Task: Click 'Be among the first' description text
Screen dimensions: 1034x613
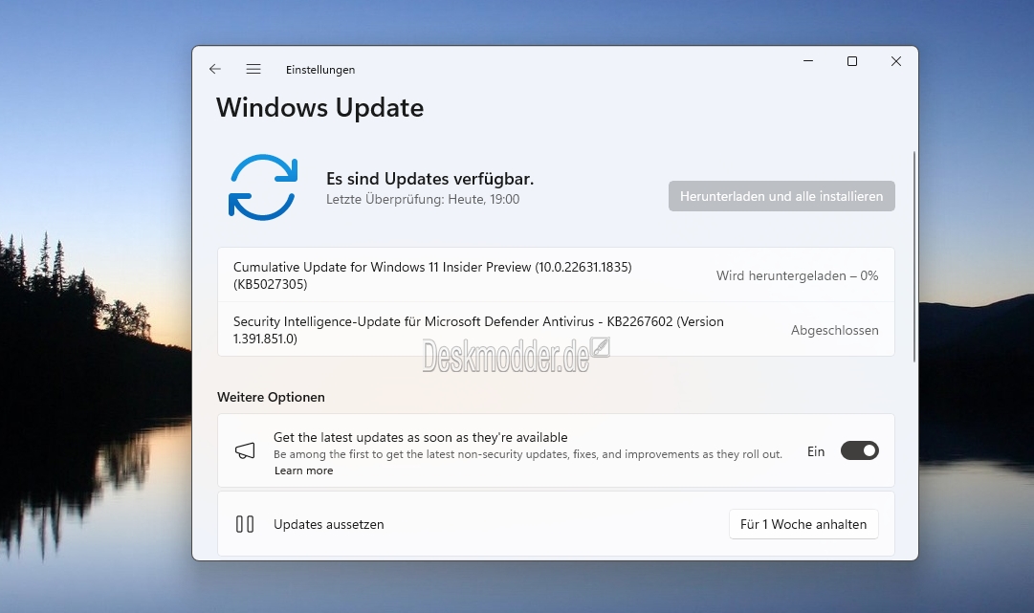Action: (x=528, y=454)
